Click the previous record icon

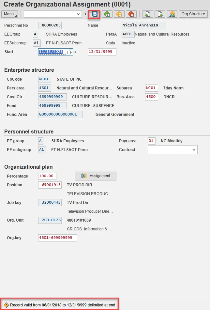[x=148, y=14]
